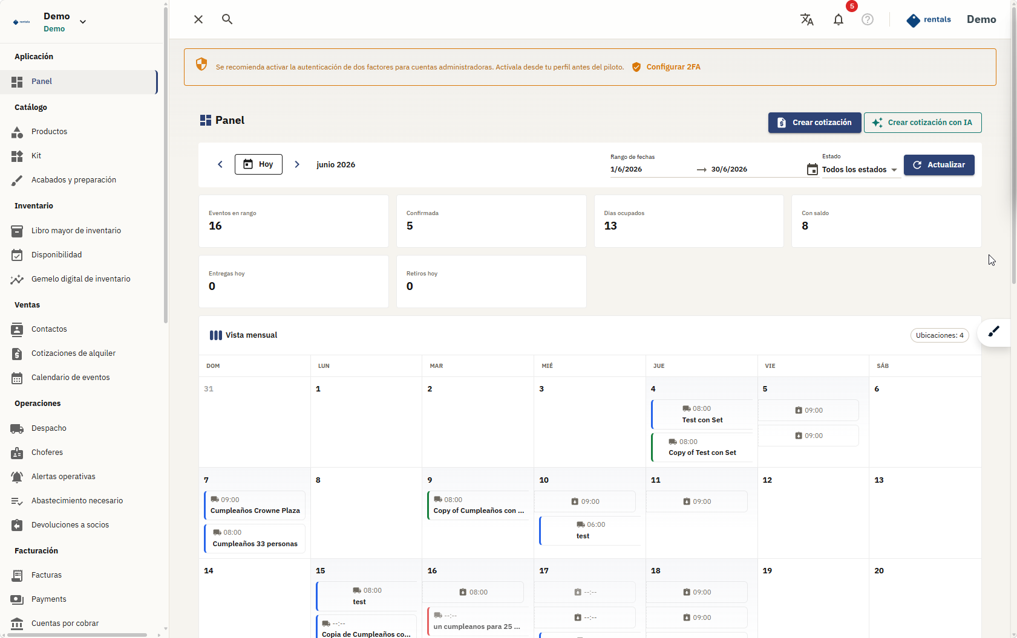Open the Demo user menu in header
This screenshot has height=638, width=1017.
click(x=981, y=19)
